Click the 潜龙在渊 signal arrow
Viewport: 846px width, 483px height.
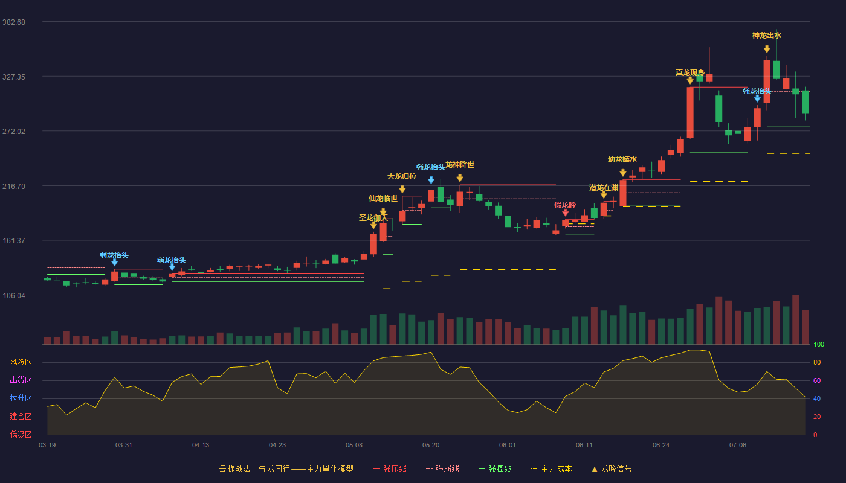[x=604, y=195]
